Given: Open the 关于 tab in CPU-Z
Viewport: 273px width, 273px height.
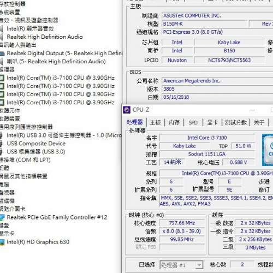Looking at the screenshot, I should coord(259,122).
